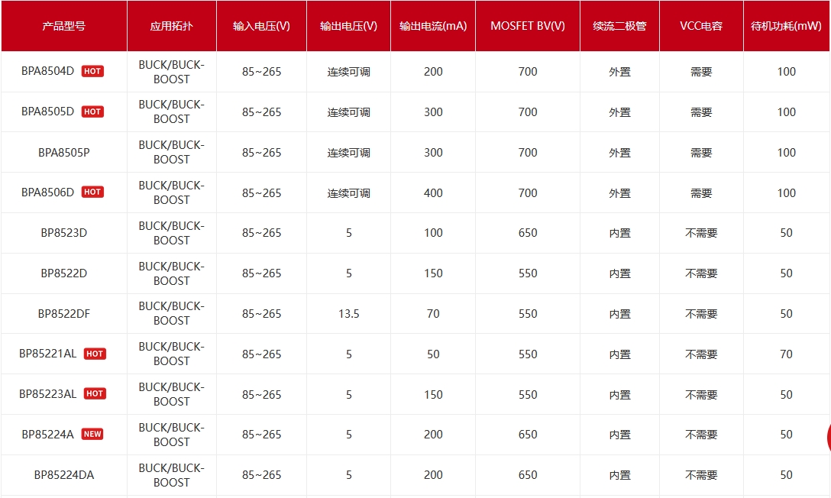Click the MOSFET BV(V) column header
The image size is (831, 498).
(528, 26)
